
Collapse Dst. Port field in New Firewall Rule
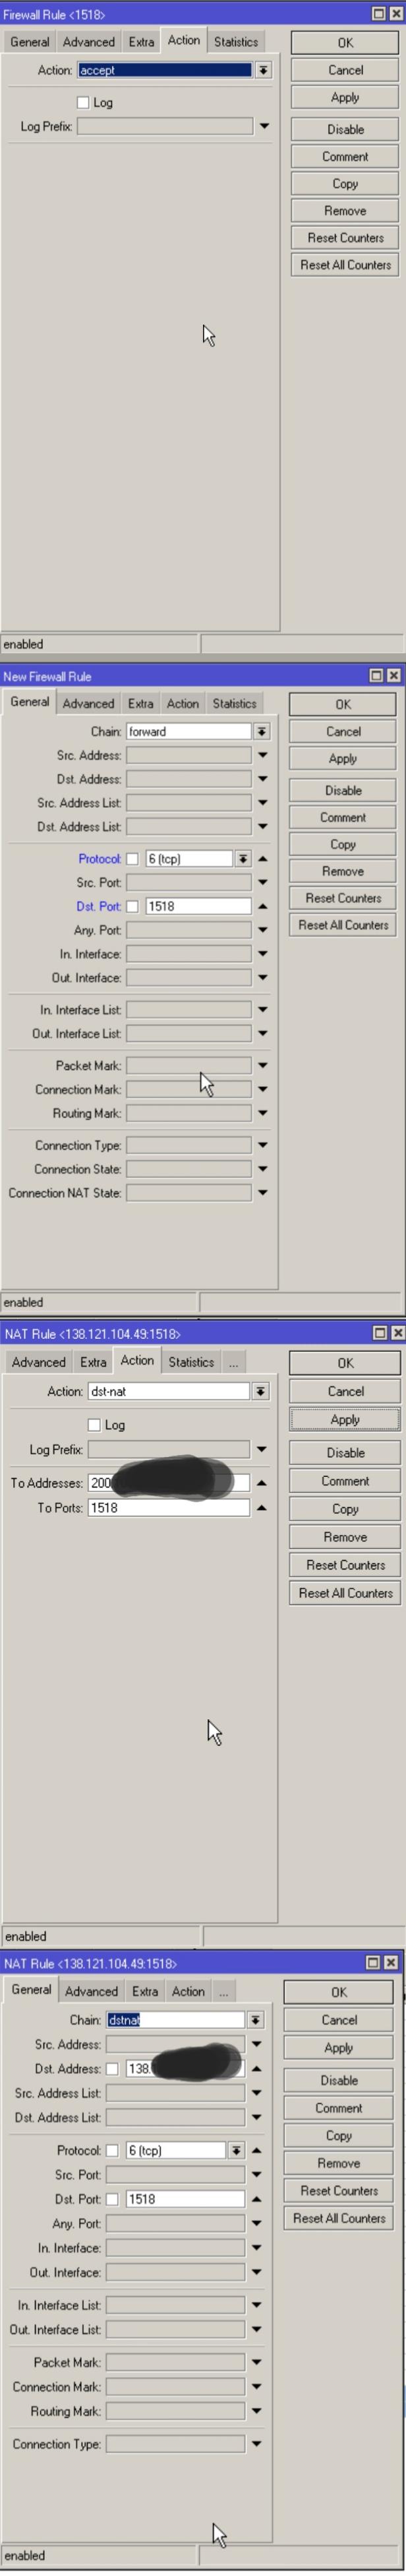point(263,907)
